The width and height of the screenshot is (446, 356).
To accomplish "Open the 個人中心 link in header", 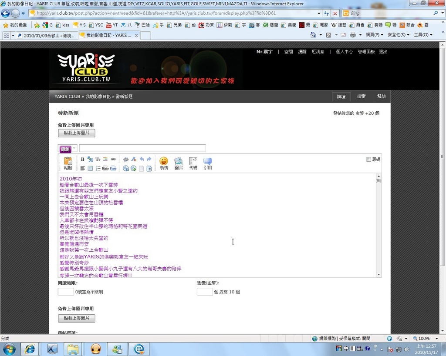I will click(x=344, y=52).
